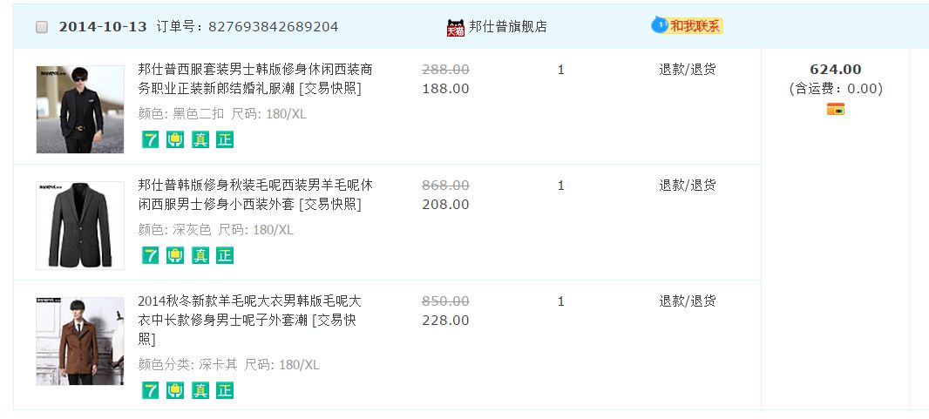Open the 邦仕普旗舰店 store page
This screenshot has width=929, height=419.
click(508, 27)
